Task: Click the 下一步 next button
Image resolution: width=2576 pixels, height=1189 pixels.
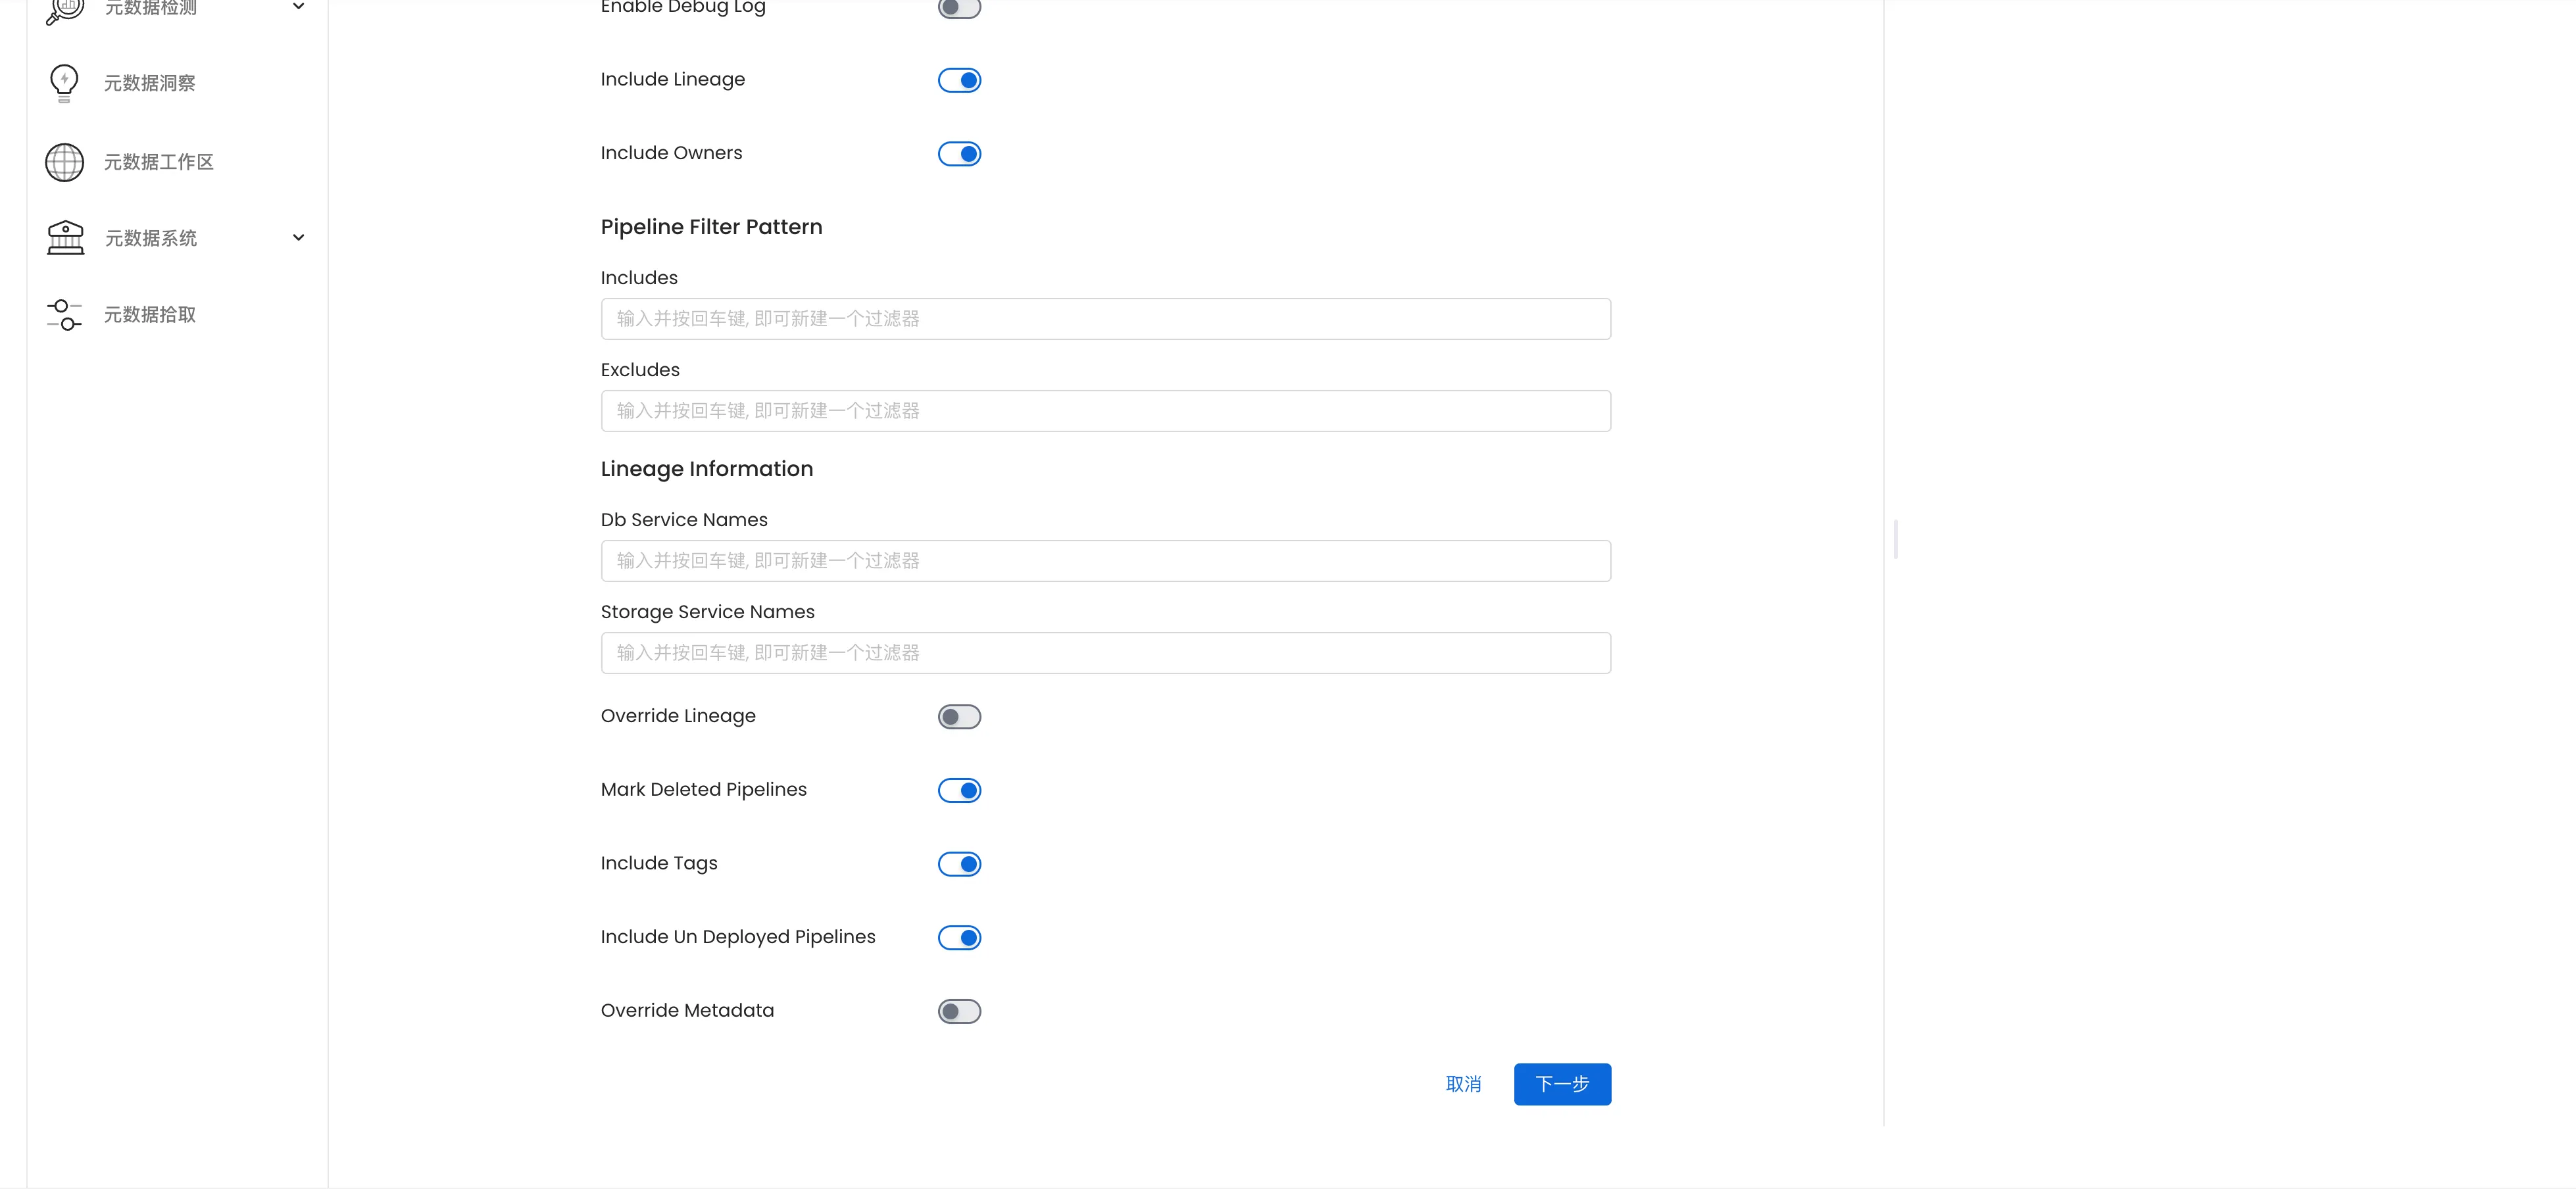Action: pos(1562,1084)
